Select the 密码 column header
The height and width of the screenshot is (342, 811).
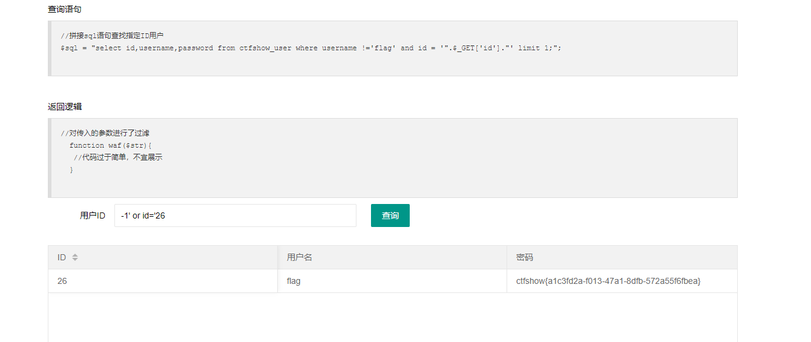tap(622, 257)
